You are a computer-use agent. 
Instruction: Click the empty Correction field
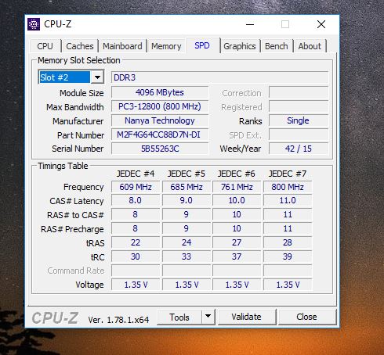pos(299,92)
